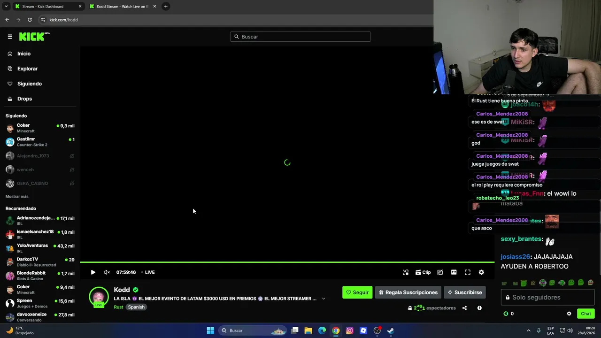601x338 pixels.
Task: Open Steam from the taskbar
Action: (390, 330)
